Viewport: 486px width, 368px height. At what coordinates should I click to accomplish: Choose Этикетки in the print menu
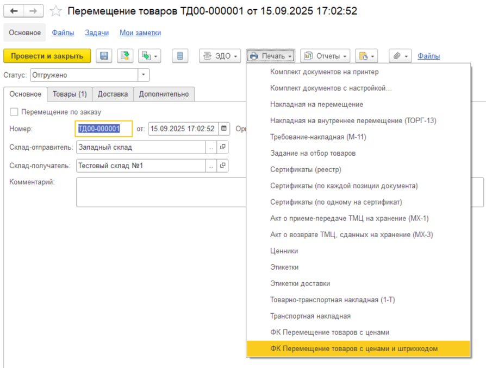358,267
